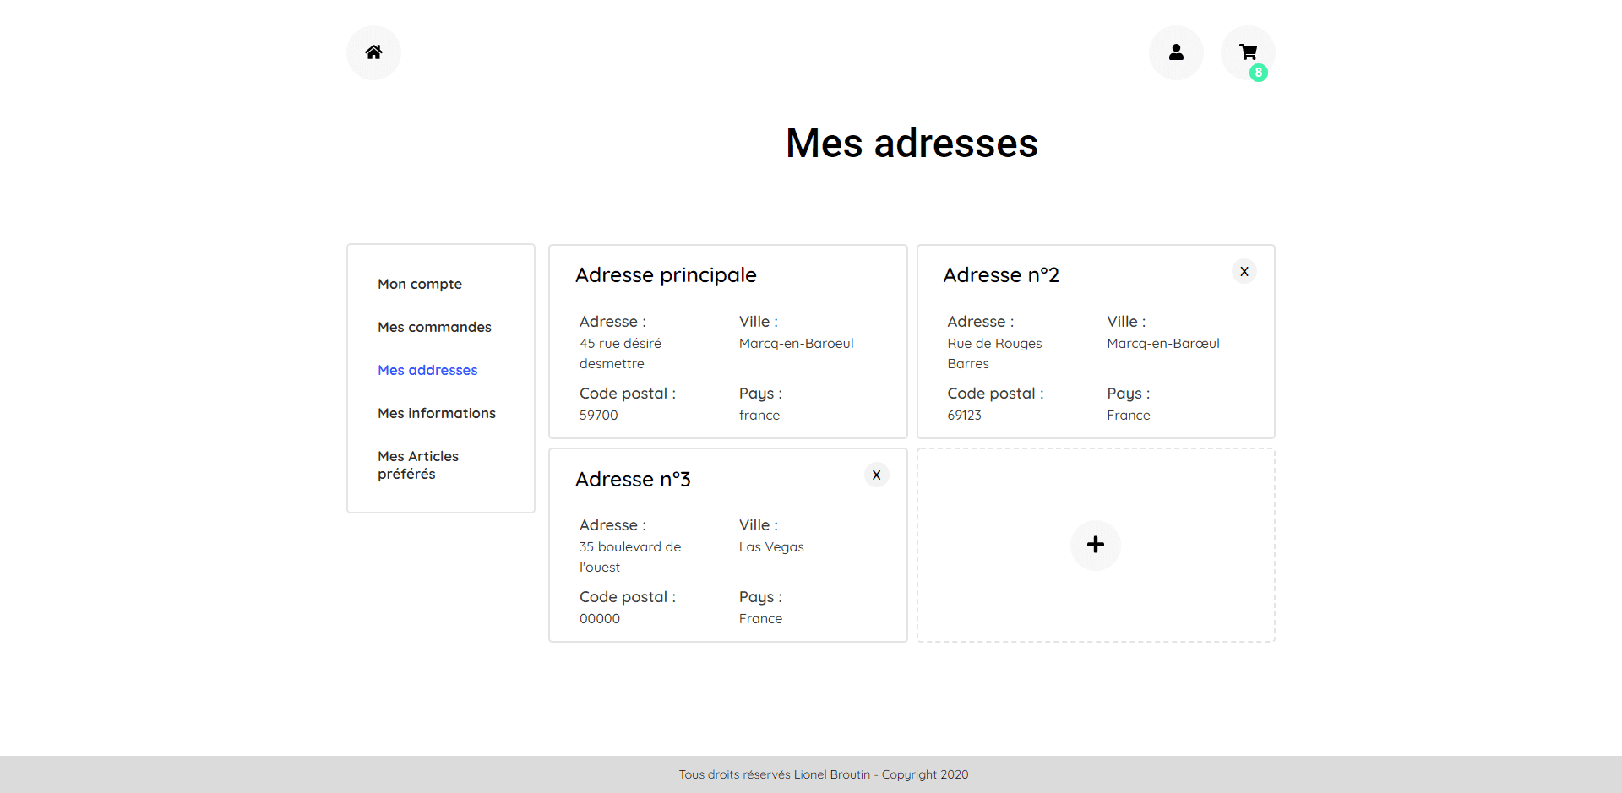Image resolution: width=1622 pixels, height=793 pixels.
Task: Navigate to Mes Articles préférés
Action: coord(418,464)
